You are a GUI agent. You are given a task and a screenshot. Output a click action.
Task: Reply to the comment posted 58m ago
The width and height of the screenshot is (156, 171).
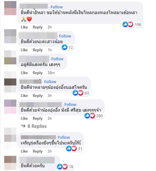point(38,73)
